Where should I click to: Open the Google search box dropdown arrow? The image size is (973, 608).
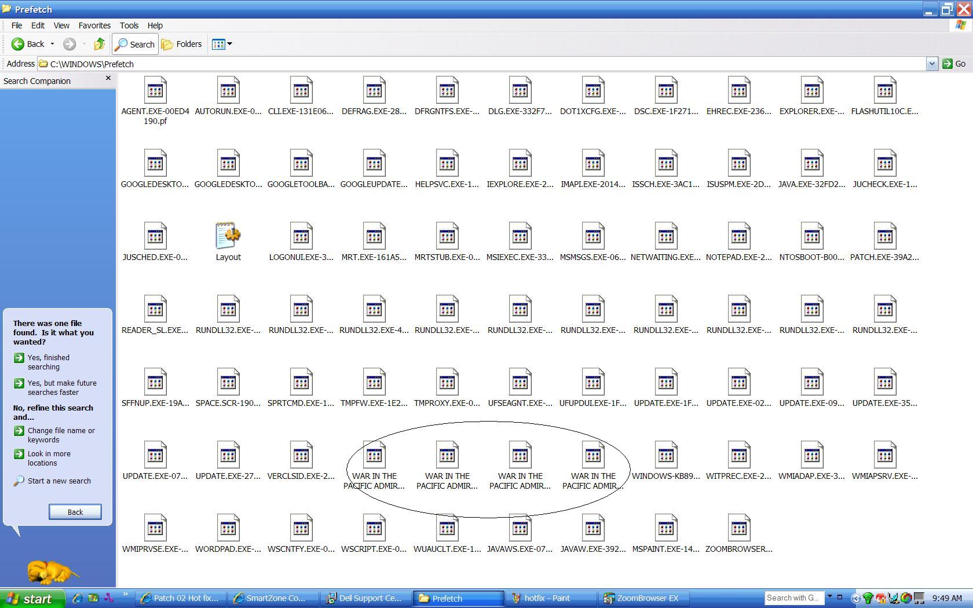[x=829, y=597]
